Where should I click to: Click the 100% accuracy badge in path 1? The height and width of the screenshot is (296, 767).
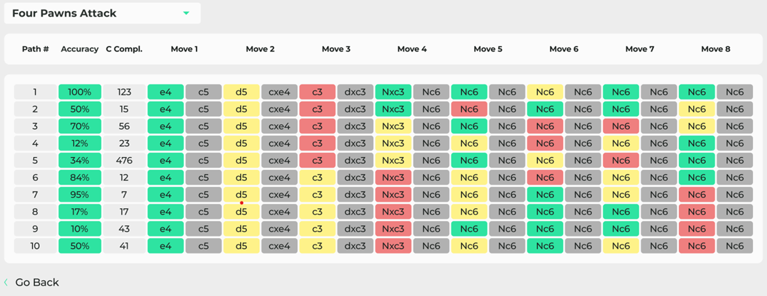79,92
